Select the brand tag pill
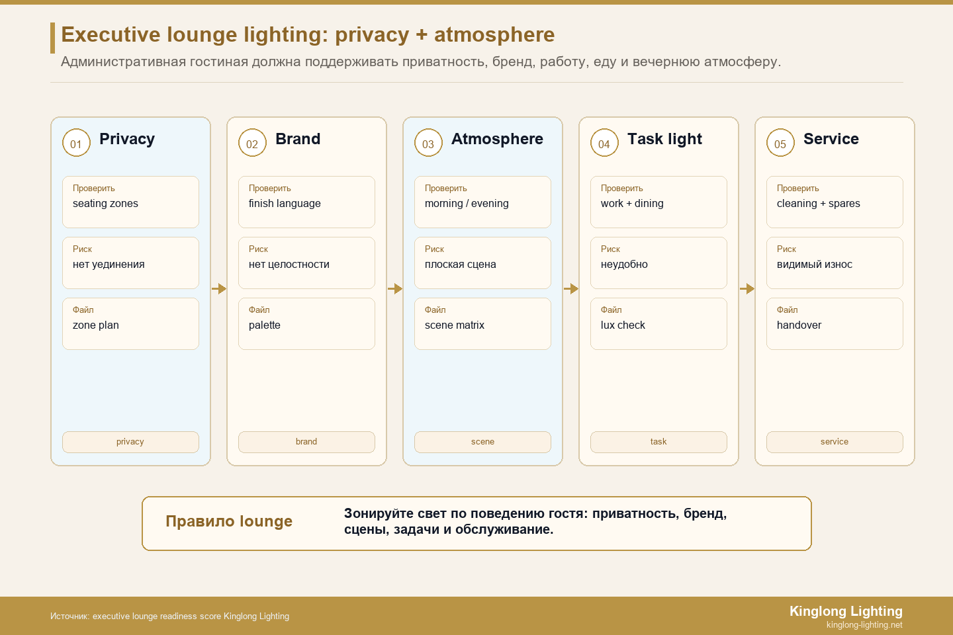The image size is (953, 635). (x=306, y=442)
